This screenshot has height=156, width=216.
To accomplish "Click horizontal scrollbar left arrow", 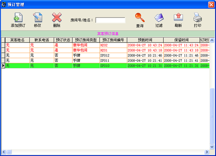I will pos(4,152).
